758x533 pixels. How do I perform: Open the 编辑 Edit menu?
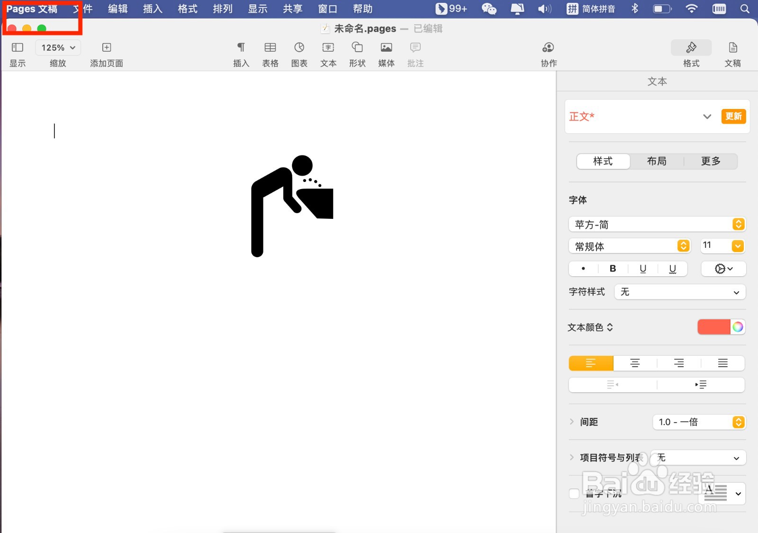click(117, 9)
